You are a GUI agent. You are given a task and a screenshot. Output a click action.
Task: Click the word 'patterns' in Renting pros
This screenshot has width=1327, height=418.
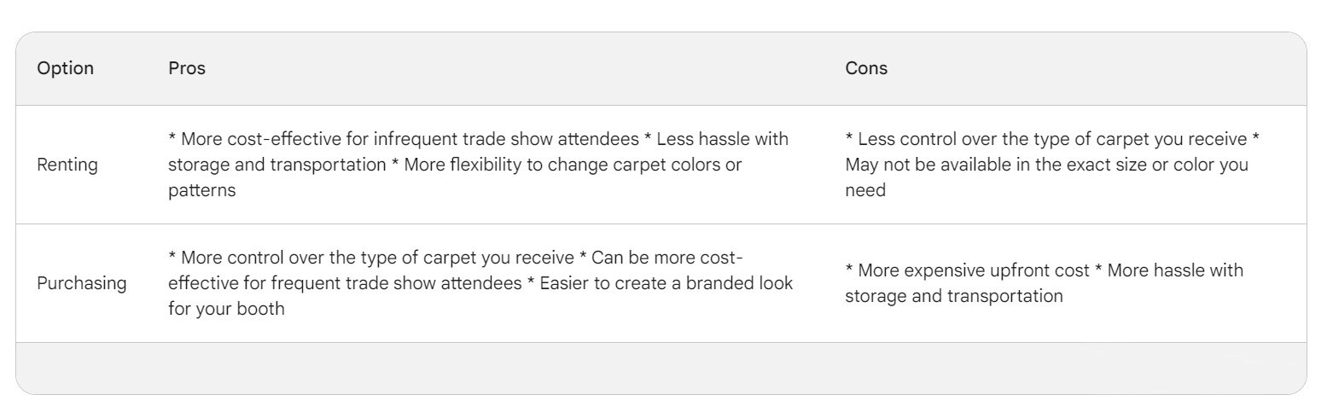pyautogui.click(x=202, y=191)
